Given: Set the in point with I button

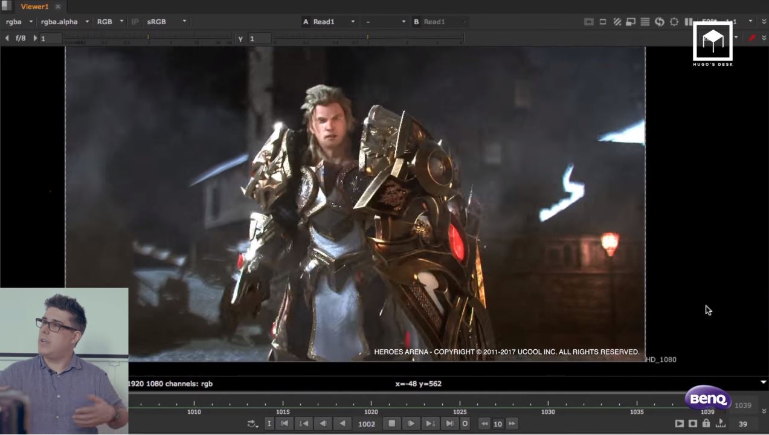Looking at the screenshot, I should point(269,424).
